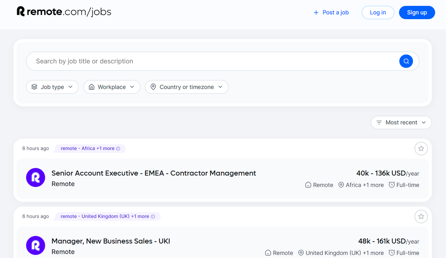
Task: Click the plus icon beside Post a job
Action: point(316,13)
